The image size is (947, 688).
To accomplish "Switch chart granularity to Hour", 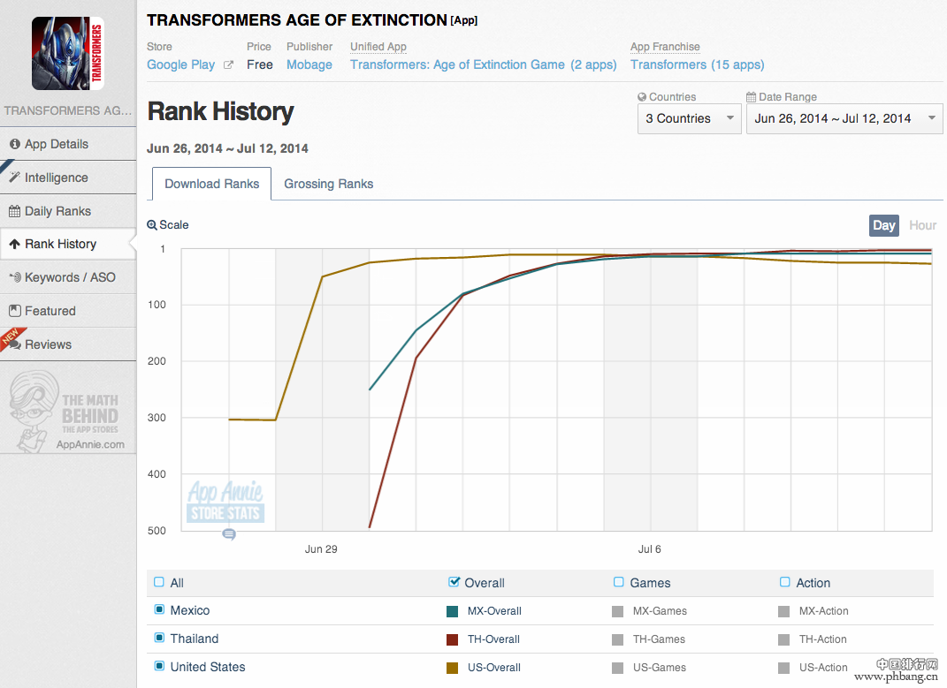I will [922, 225].
